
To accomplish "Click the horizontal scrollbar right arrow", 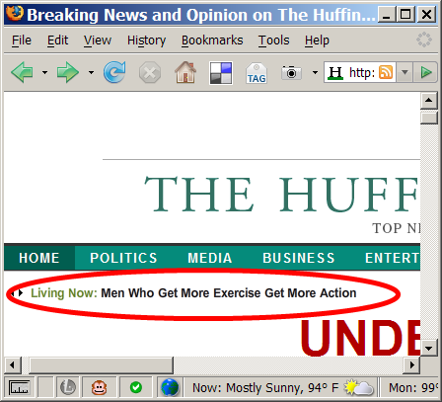I will pyautogui.click(x=412, y=364).
